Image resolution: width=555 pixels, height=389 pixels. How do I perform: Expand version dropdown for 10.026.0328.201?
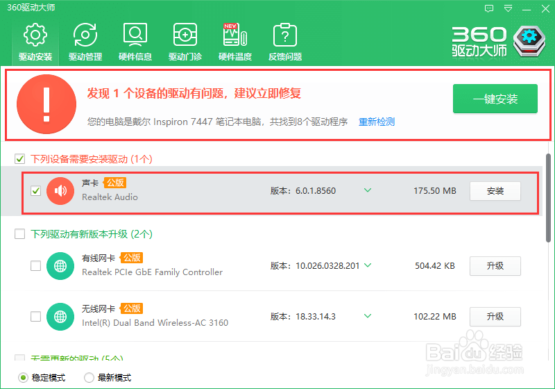point(368,265)
